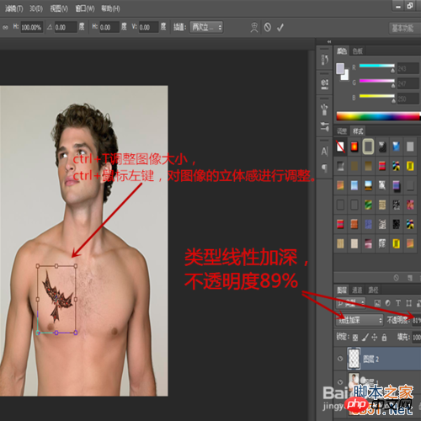
Task: Open the Brush Presets panel icon
Action: [x=324, y=127]
